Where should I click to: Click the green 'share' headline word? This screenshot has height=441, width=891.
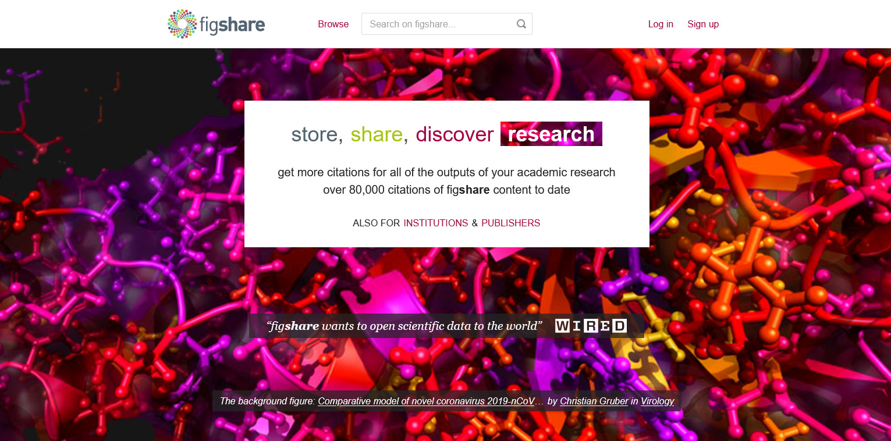point(377,134)
